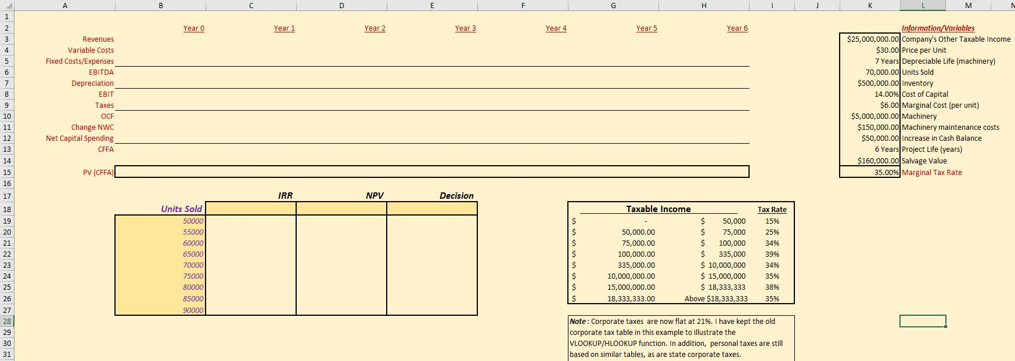Viewport: 1015px width, 361px height.
Task: Click the Net Capital Spending label
Action: 80,138
